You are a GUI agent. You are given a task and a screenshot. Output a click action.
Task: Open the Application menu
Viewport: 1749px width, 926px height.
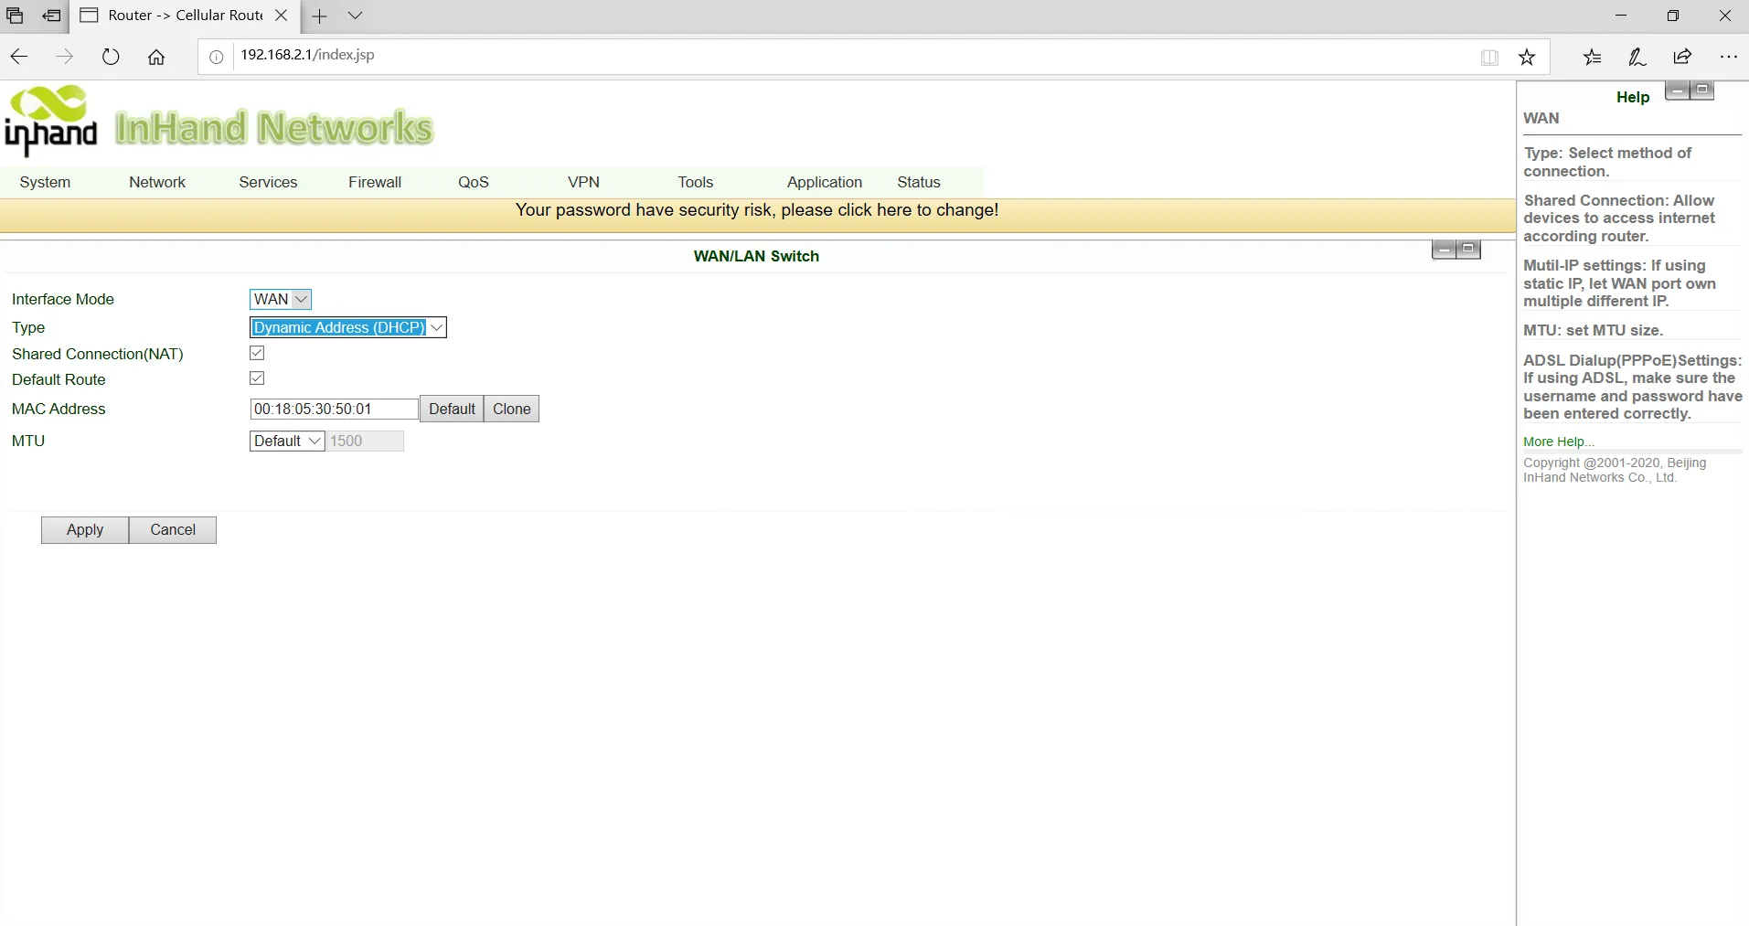coord(825,182)
